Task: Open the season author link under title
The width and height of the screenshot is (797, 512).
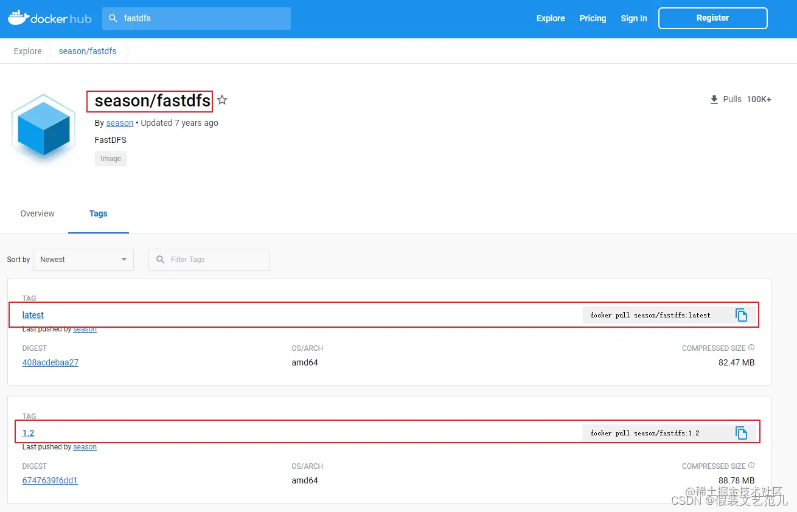Action: (x=120, y=123)
